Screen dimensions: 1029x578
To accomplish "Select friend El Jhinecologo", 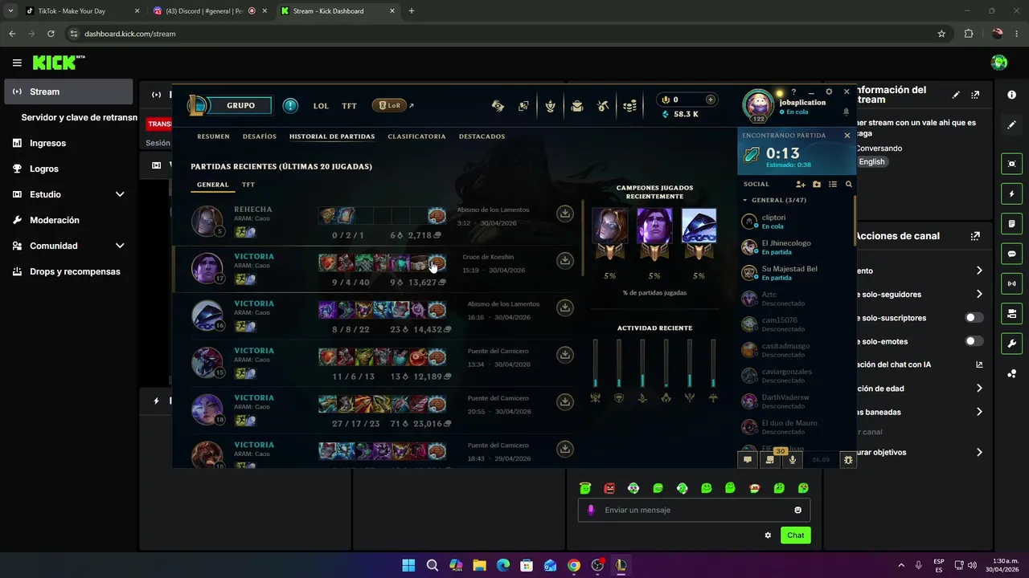I will 796,247.
